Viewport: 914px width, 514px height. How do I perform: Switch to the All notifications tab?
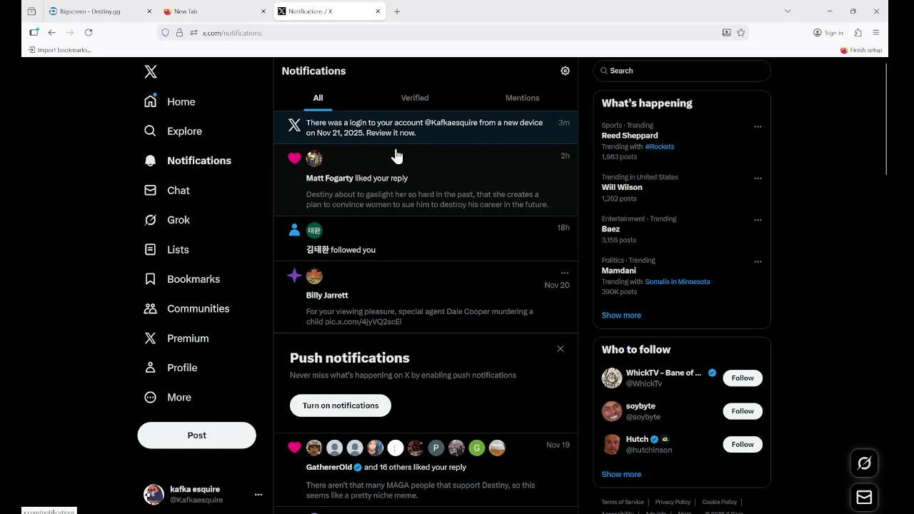[x=318, y=98]
